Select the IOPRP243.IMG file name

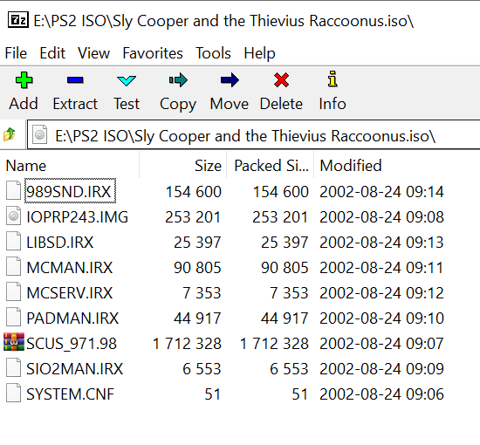[x=77, y=217]
